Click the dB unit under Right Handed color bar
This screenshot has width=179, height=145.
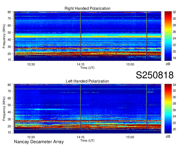click(x=168, y=64)
